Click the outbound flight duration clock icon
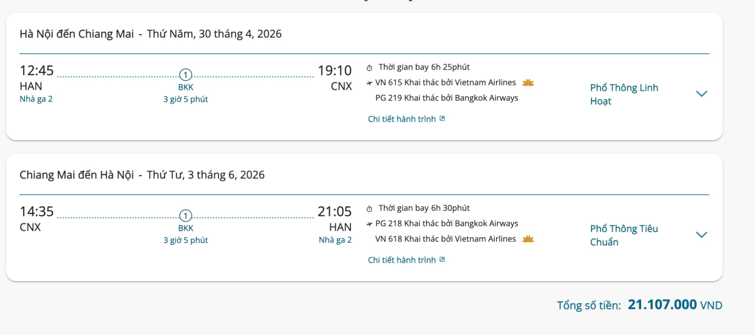Image resolution: width=755 pixels, height=335 pixels. [370, 68]
